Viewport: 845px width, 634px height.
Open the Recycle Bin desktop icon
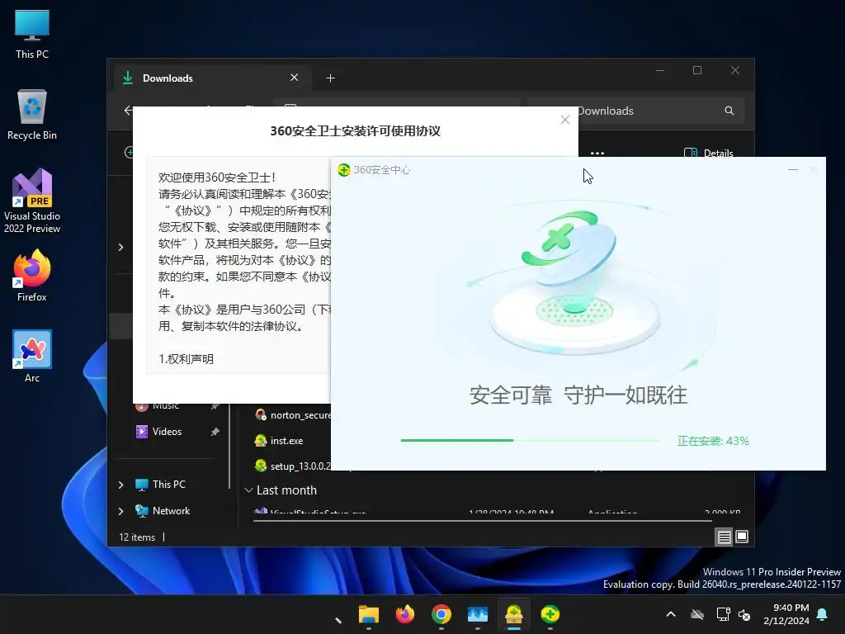[32, 116]
